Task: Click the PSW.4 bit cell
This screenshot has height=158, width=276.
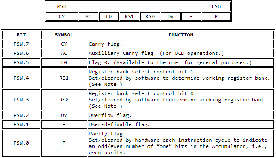Action: tap(21, 78)
